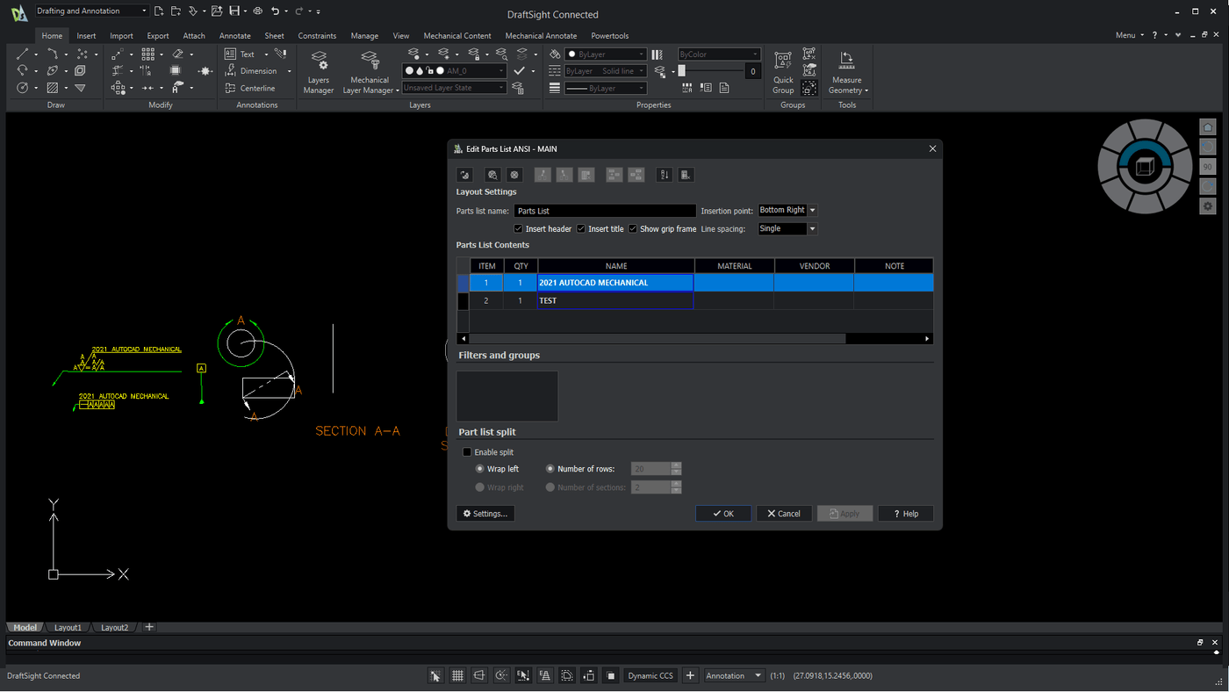Click the Settings button in the dialog

(x=484, y=513)
